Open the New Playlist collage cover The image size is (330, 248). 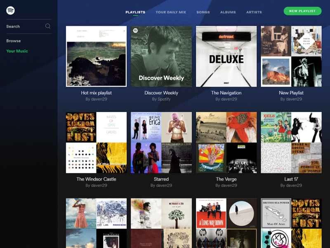coord(291,56)
